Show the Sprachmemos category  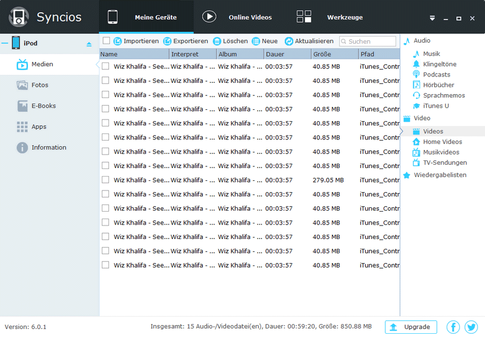(439, 95)
